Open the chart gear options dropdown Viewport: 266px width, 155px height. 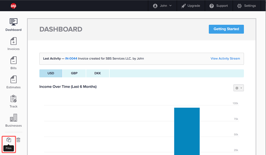click(x=238, y=88)
